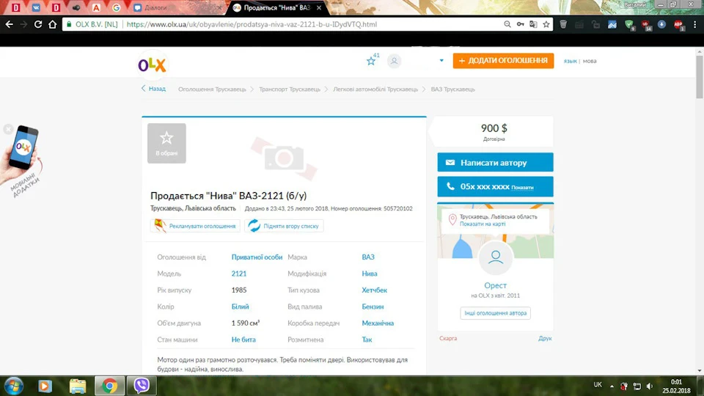Bookmark this page with the star icon
The height and width of the screenshot is (396, 704).
546,24
